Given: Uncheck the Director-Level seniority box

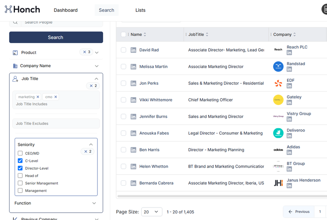Looking at the screenshot, I should (20, 168).
